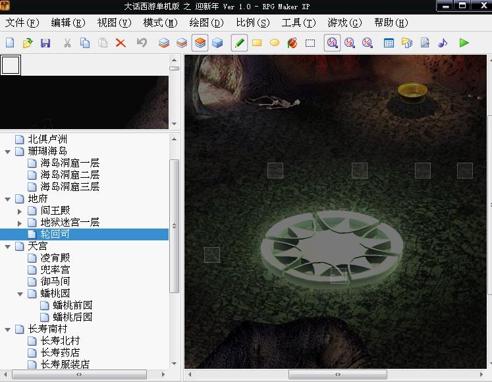Collapse the 长寿南村 map folder

(x=8, y=330)
